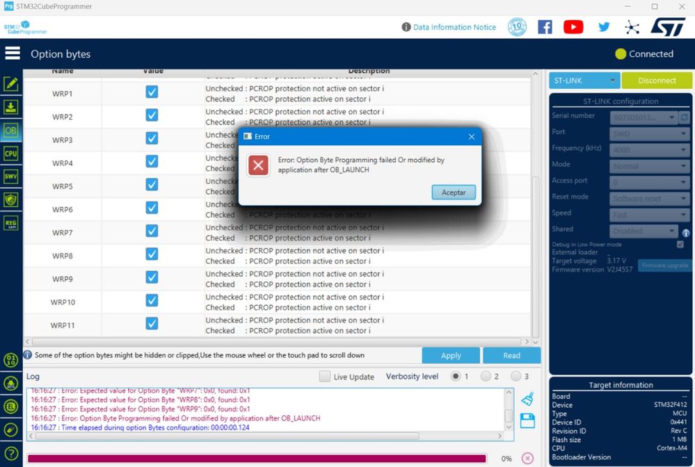Uncheck the WRP8 checkbox

pos(152,254)
